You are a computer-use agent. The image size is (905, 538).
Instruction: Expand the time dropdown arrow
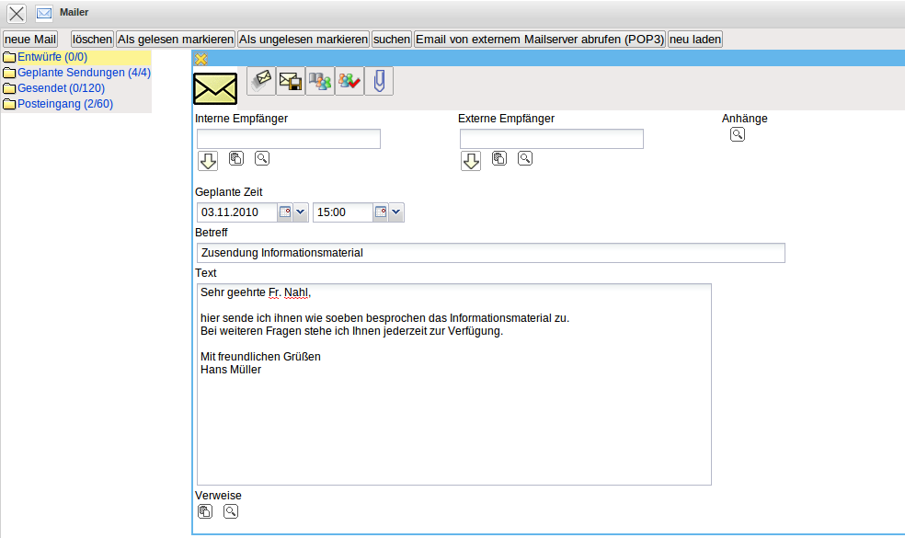(x=395, y=212)
